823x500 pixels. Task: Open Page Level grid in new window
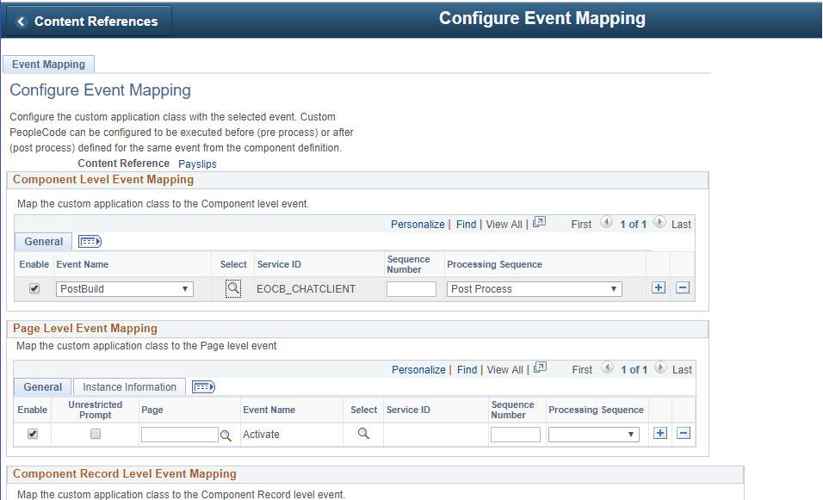(x=540, y=367)
